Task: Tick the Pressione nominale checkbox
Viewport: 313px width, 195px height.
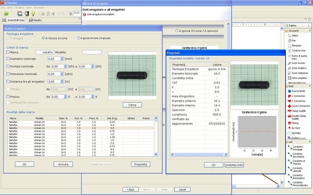Action: [8, 74]
